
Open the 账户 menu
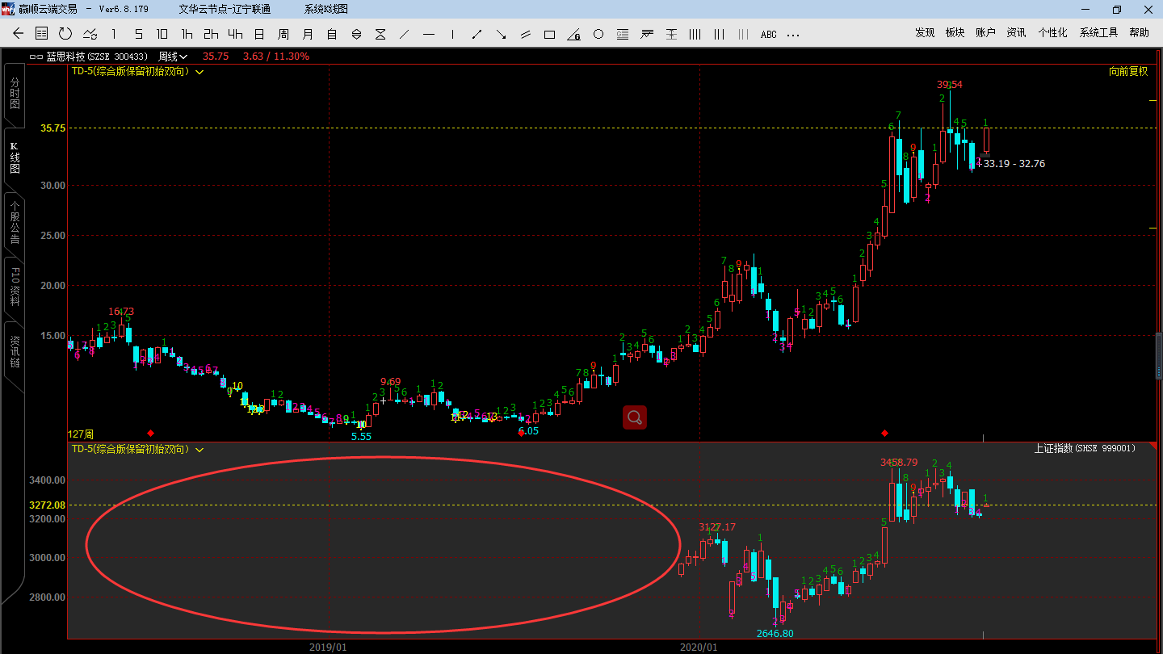tap(985, 33)
